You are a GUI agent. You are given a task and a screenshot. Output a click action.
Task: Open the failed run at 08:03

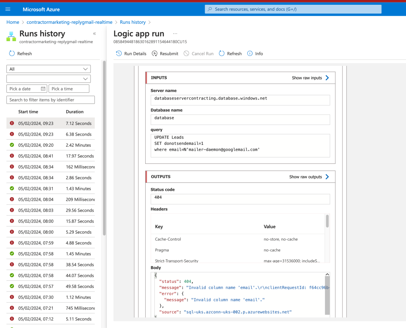[50, 210]
